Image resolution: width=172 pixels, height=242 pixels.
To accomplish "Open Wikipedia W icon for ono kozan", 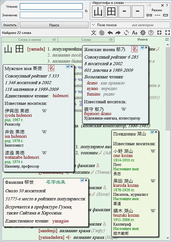I will click(x=153, y=151).
